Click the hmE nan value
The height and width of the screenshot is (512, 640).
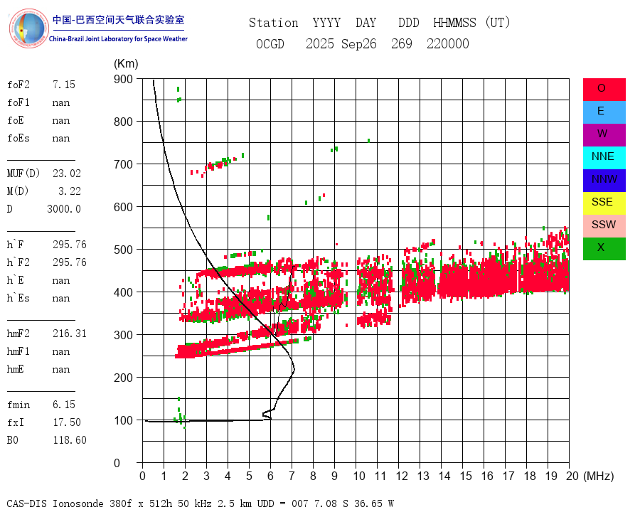tap(61, 370)
